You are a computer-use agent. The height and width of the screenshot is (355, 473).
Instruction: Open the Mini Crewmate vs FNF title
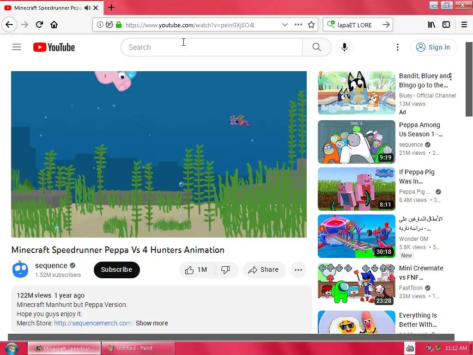coord(421,273)
